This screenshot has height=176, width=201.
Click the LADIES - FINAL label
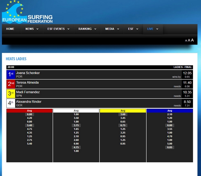tap(183, 67)
